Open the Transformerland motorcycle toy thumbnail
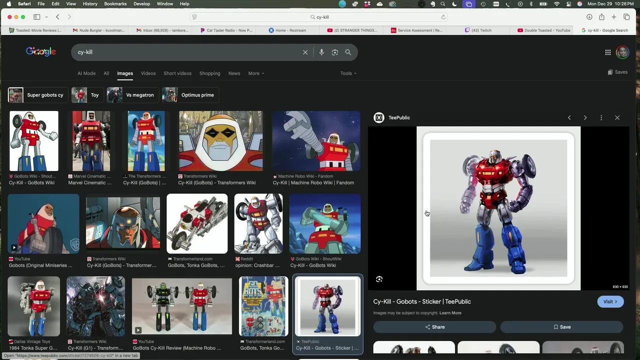 pos(197,224)
